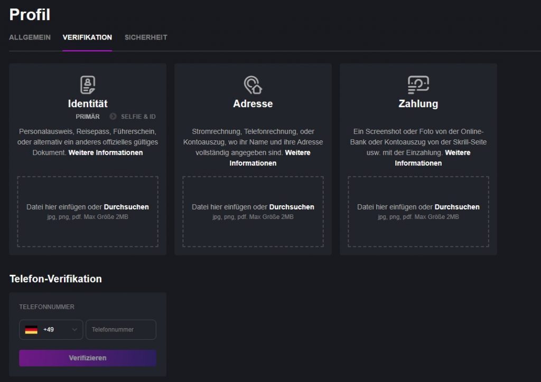
Task: Select the SELFIE & ID step
Action: (x=138, y=117)
